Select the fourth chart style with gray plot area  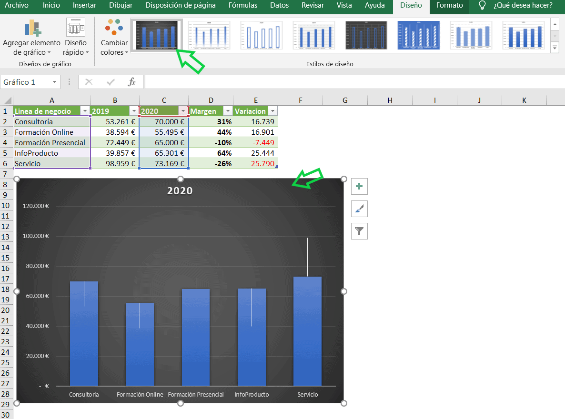click(x=314, y=35)
